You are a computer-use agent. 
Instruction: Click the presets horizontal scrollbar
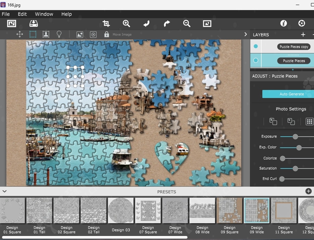tap(95, 237)
